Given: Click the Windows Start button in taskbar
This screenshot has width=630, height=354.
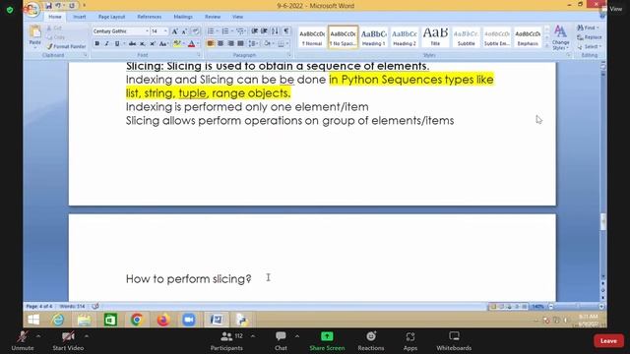Looking at the screenshot, I should click(33, 320).
